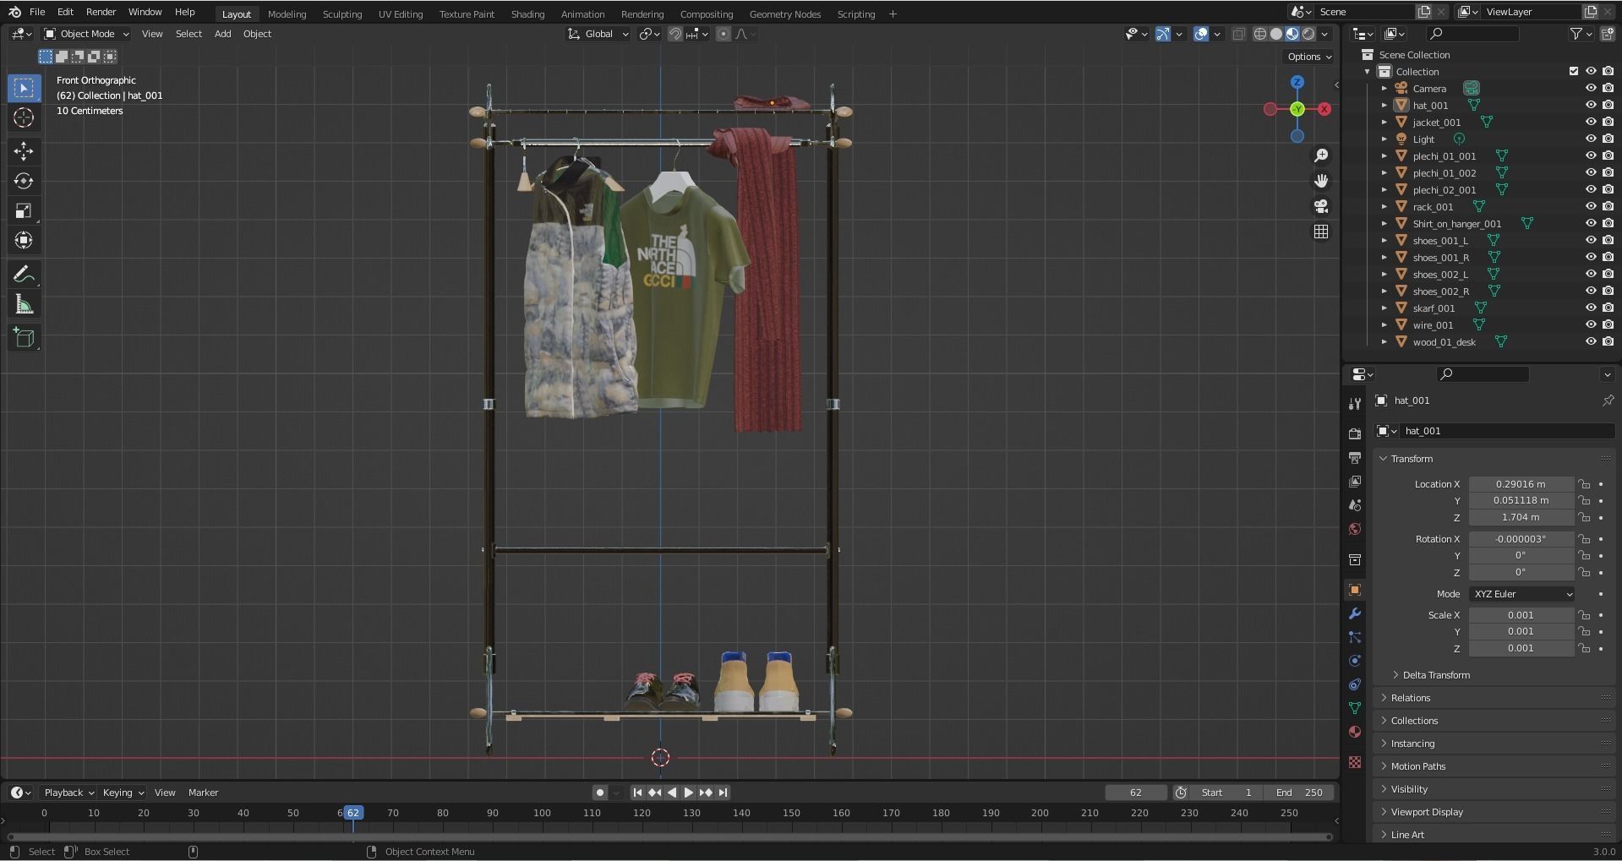
Task: Open rotation Mode XYZ Euler dropdown
Action: tap(1521, 594)
